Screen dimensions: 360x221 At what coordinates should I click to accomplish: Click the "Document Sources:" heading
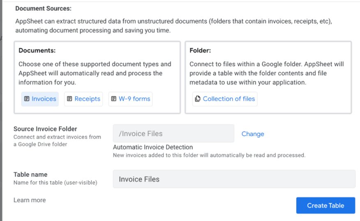pos(44,9)
